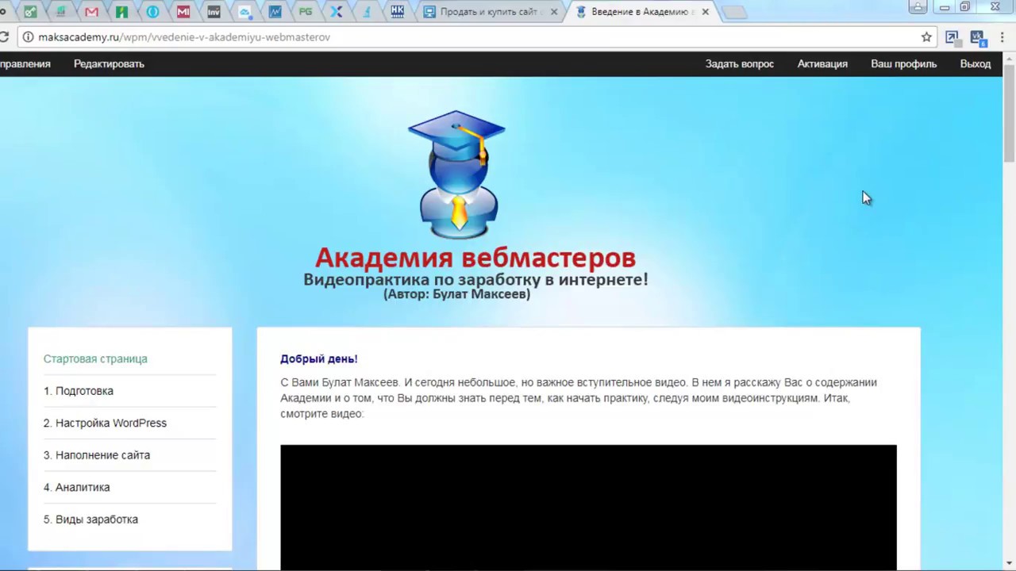Switch to the Gmail tab with red M

point(91,12)
